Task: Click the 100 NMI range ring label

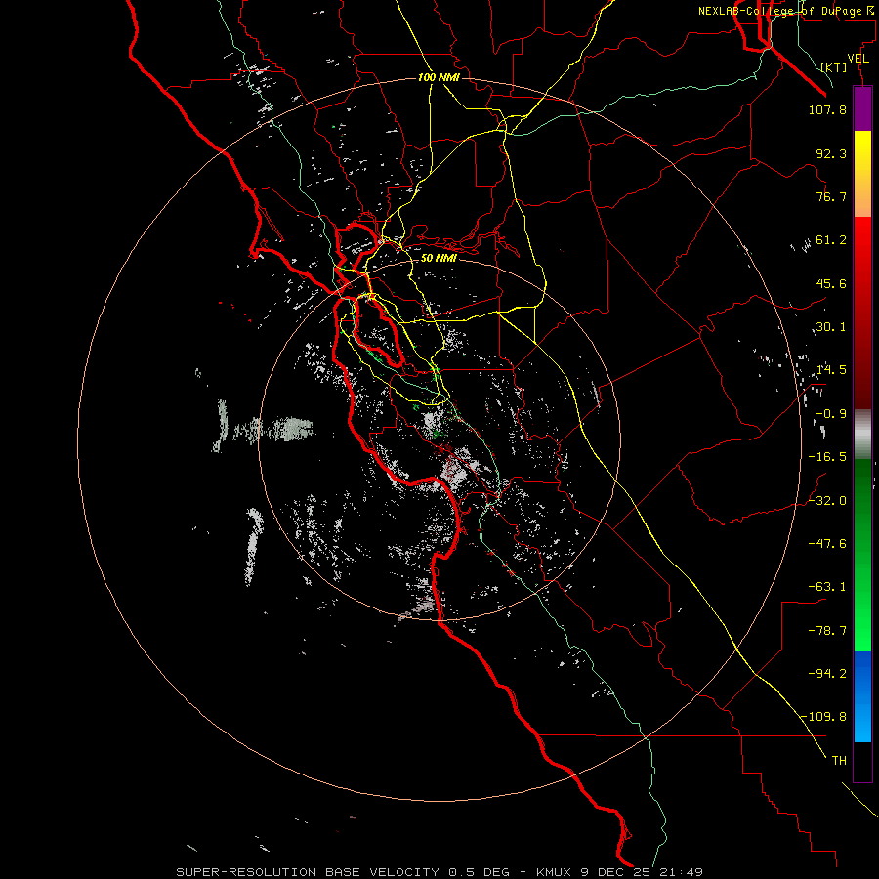Action: [439, 77]
